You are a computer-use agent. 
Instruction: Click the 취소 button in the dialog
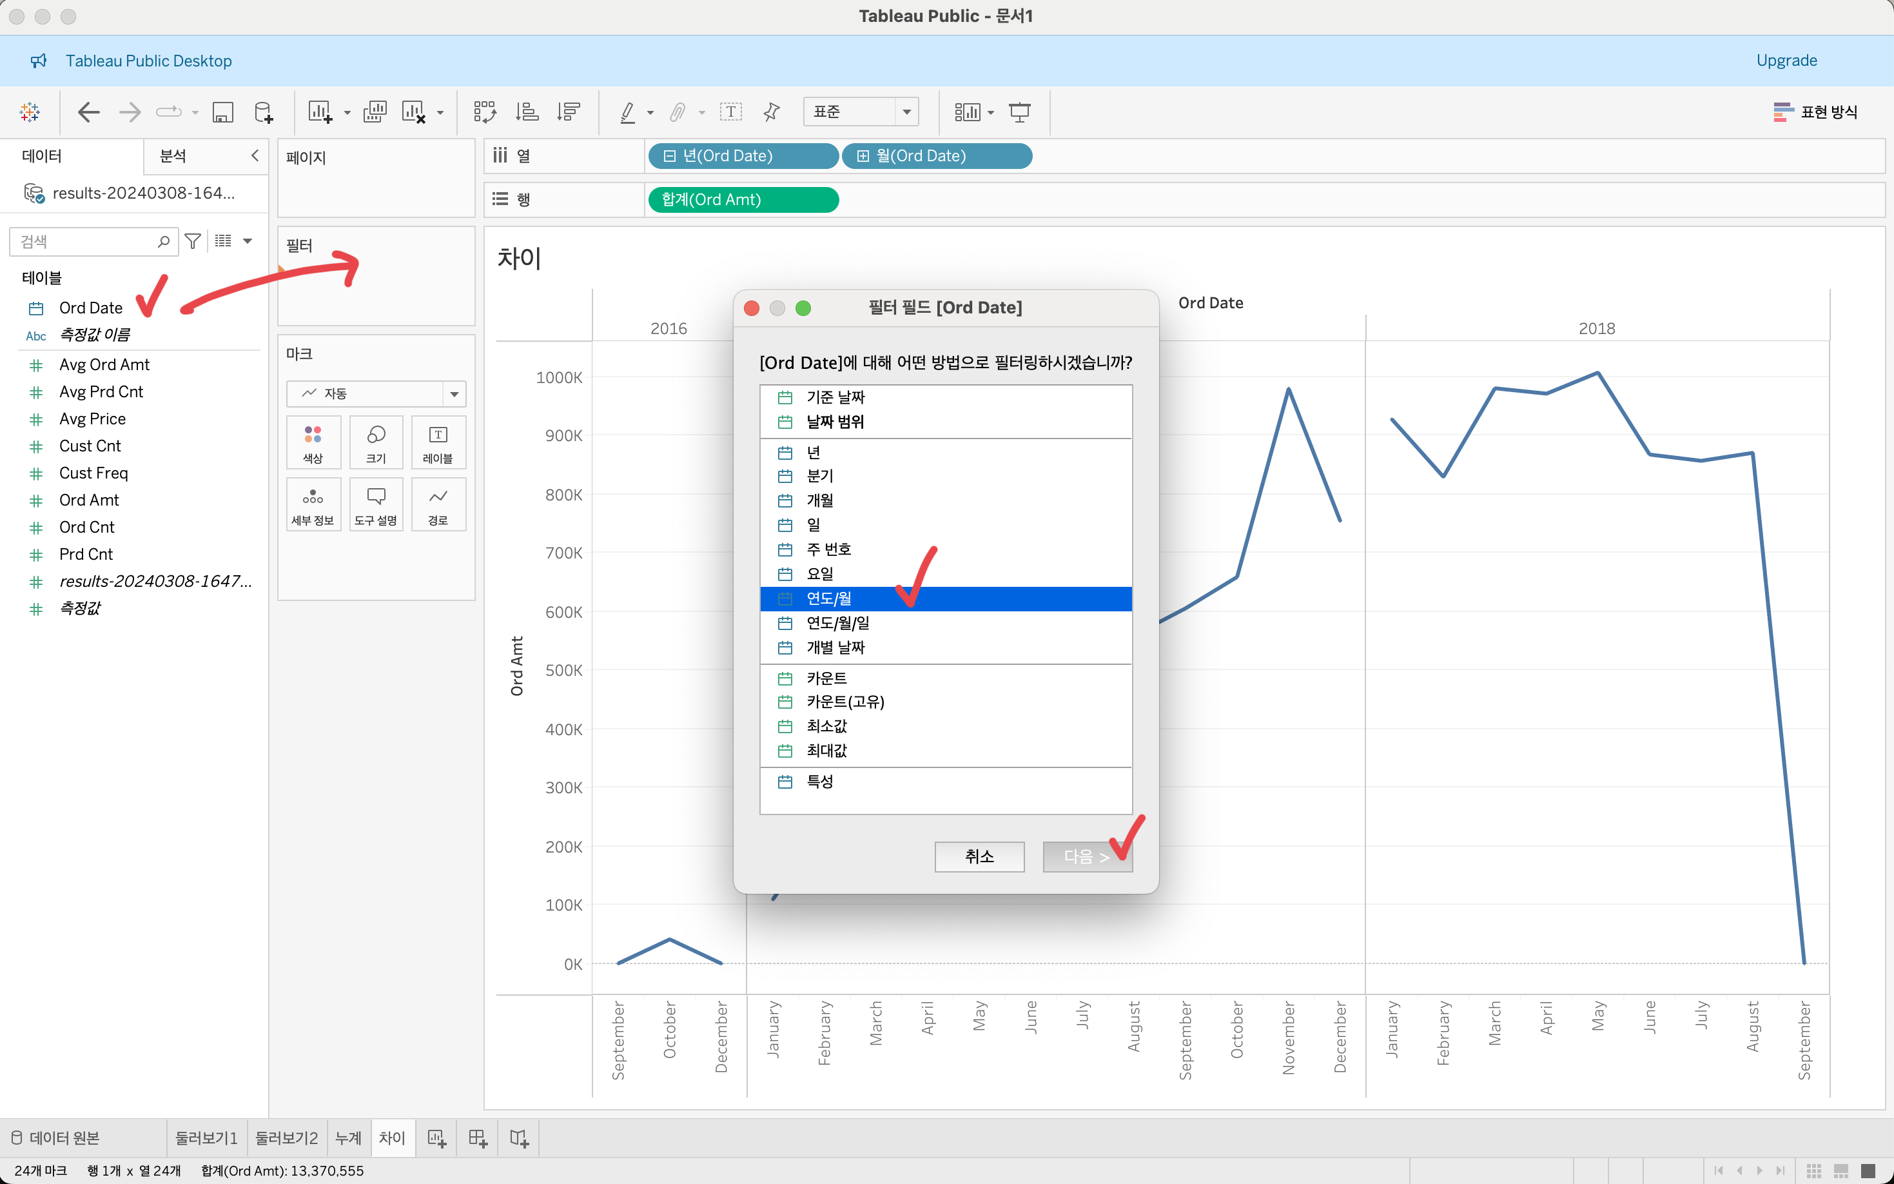[979, 856]
